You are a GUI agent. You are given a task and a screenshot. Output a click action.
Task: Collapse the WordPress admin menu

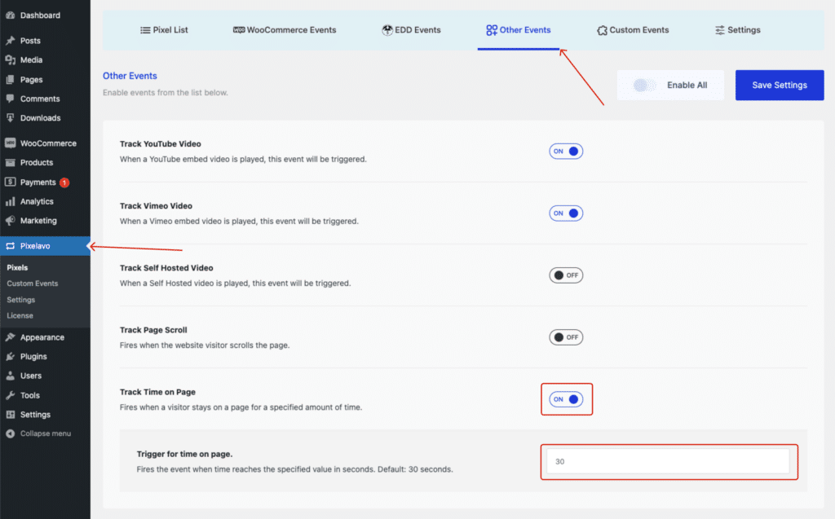[x=45, y=433]
